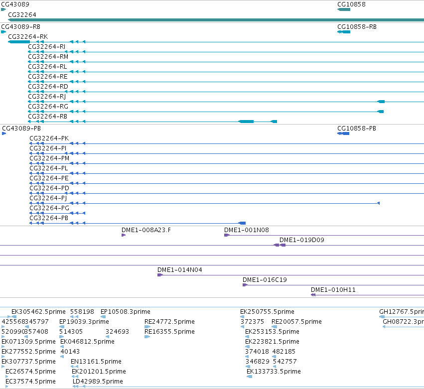Click the LD42989.5prime EST label
Screen dimensions: 424x389
click(98, 382)
